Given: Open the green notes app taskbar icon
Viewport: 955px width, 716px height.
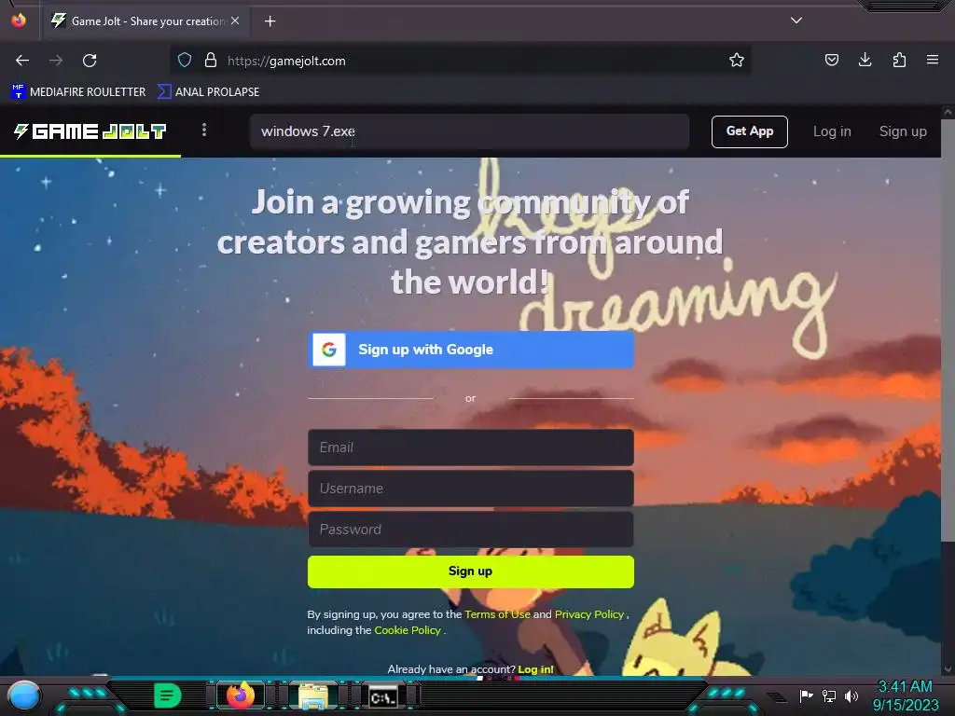Looking at the screenshot, I should tap(168, 695).
